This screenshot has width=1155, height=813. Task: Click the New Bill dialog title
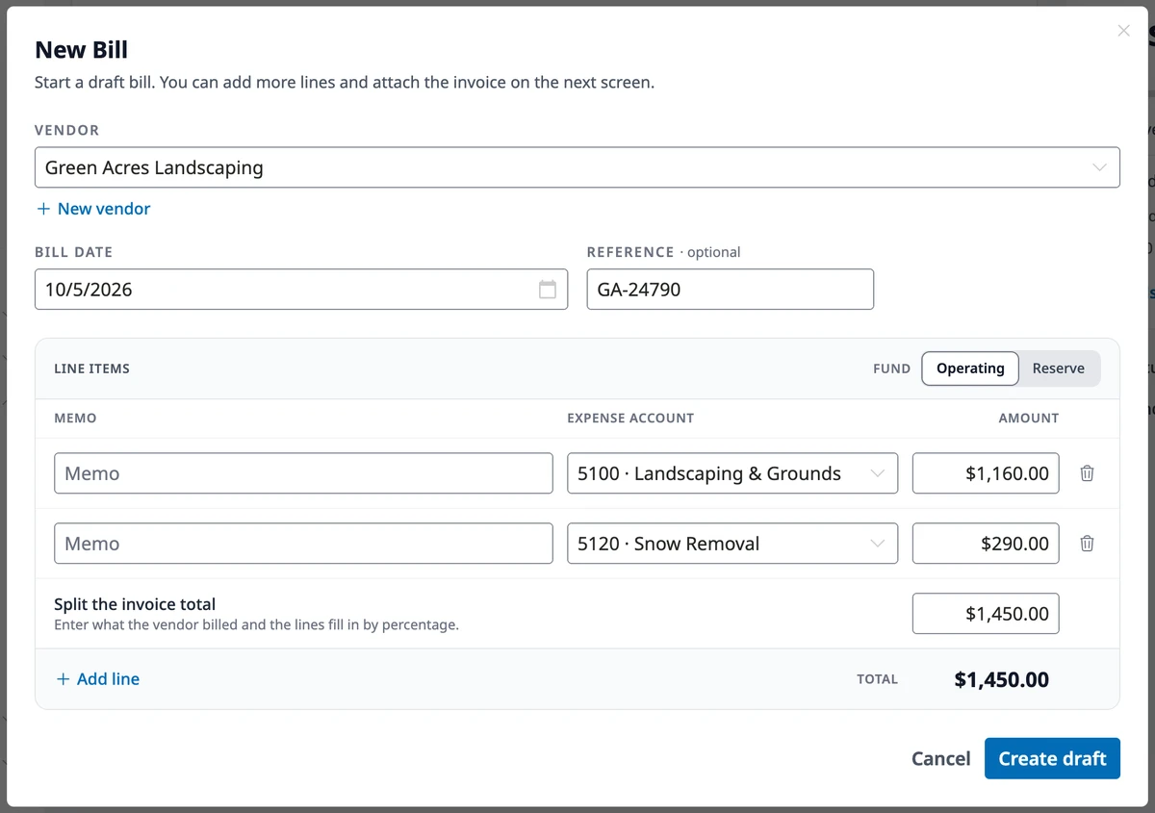pyautogui.click(x=82, y=50)
